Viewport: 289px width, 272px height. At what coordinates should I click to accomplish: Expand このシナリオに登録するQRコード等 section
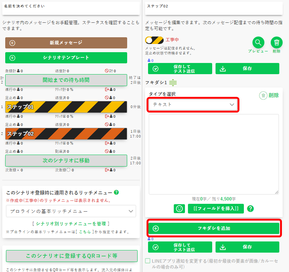(x=71, y=256)
